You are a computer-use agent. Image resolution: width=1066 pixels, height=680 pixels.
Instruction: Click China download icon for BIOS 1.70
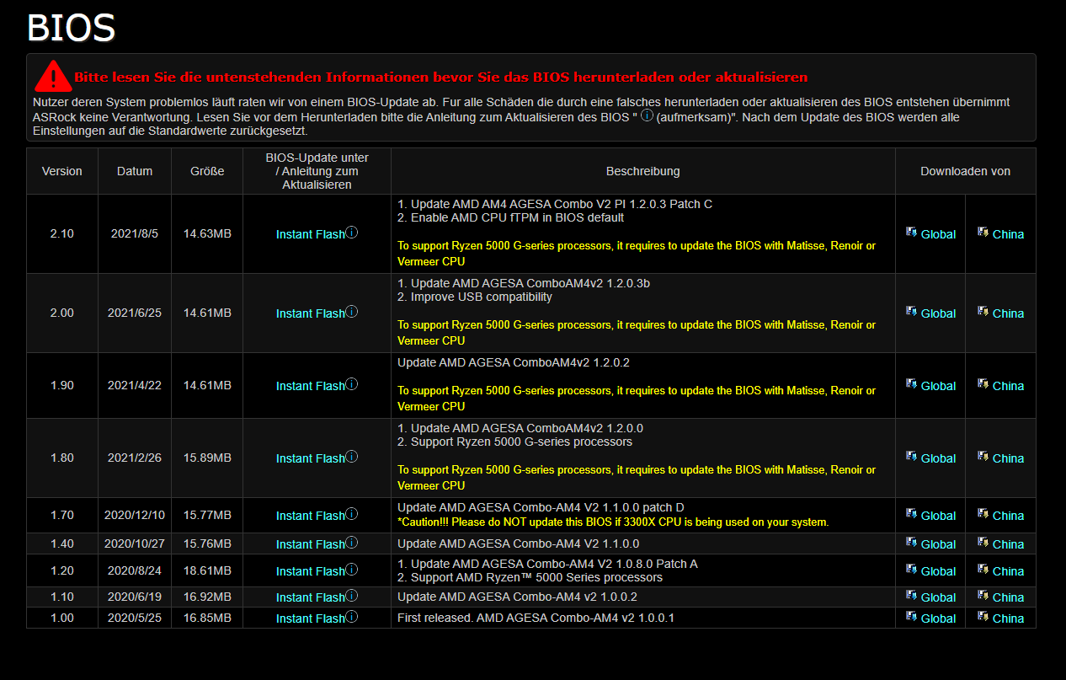(x=983, y=513)
